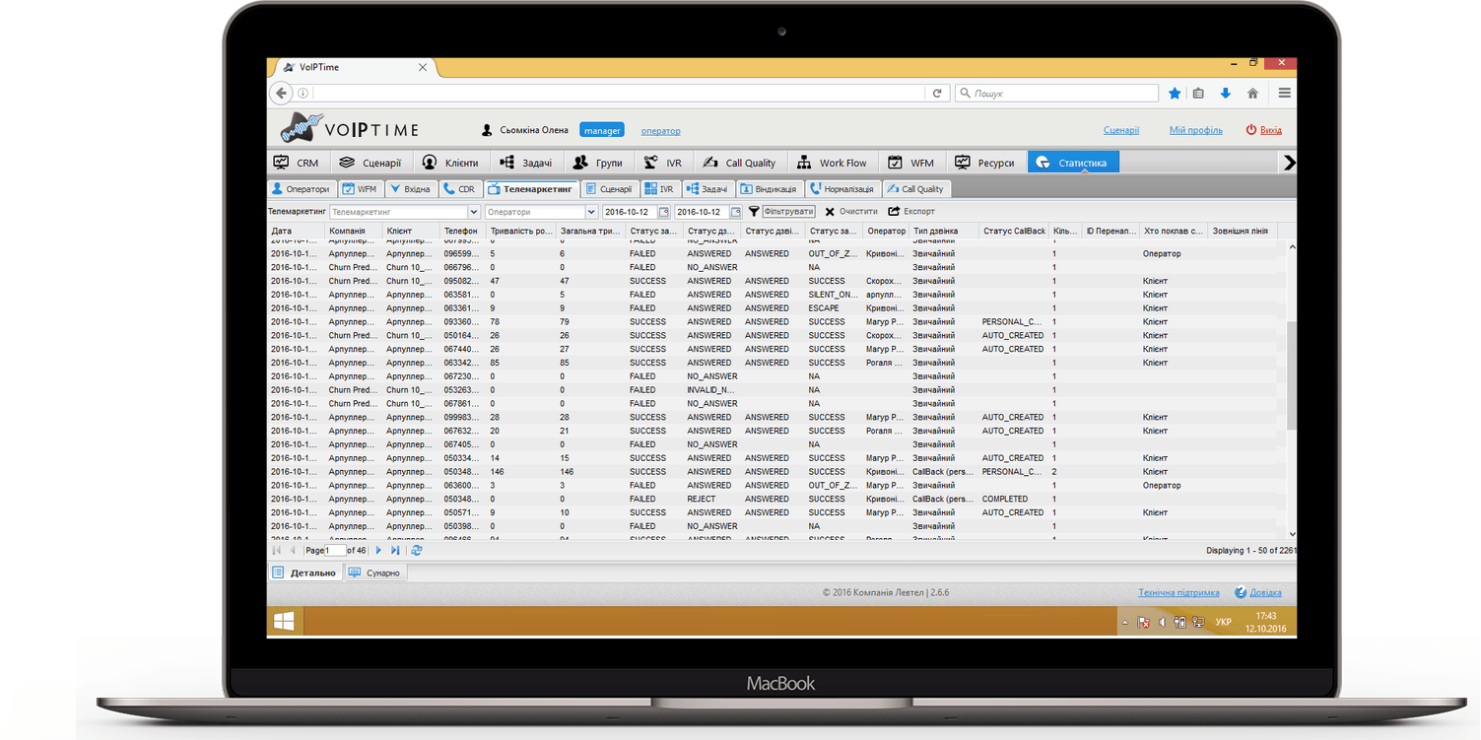The image size is (1481, 740).
Task: Click the Firefox bookmark star icon
Action: [x=1174, y=94]
